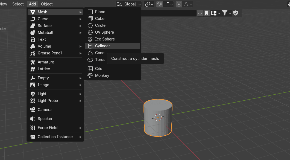Viewport: 290px width, 160px height.
Task: Add a Monkey mesh primitive
Action: (x=102, y=75)
